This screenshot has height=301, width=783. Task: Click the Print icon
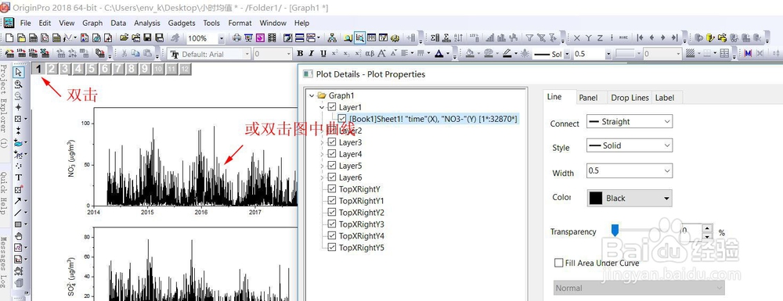pos(236,38)
